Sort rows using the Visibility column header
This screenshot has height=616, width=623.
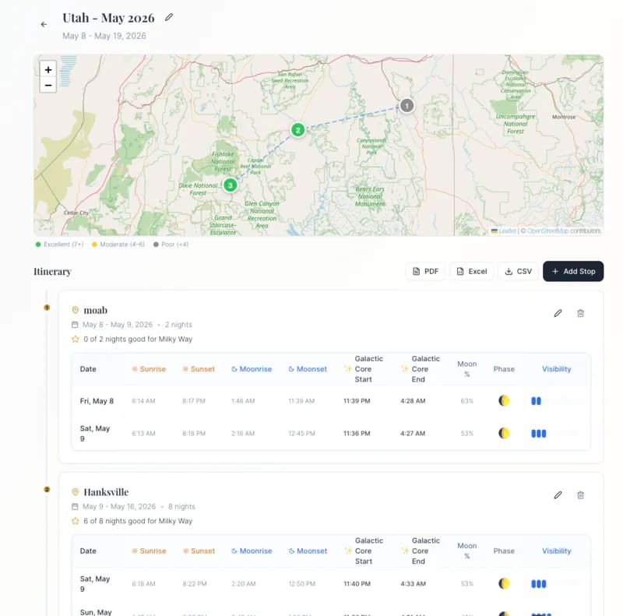[x=556, y=368]
